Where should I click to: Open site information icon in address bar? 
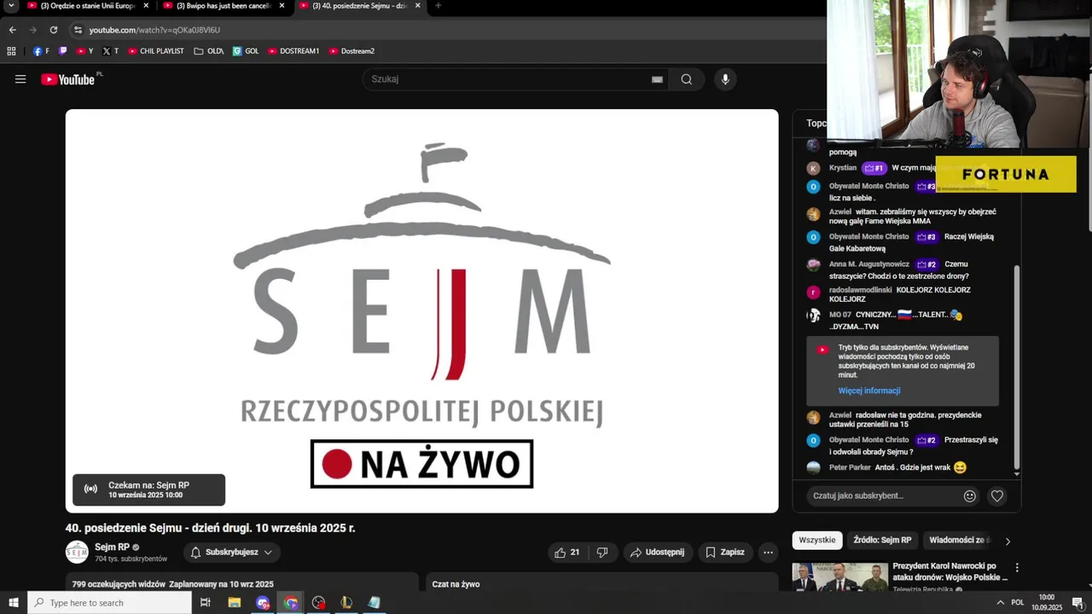pos(78,30)
